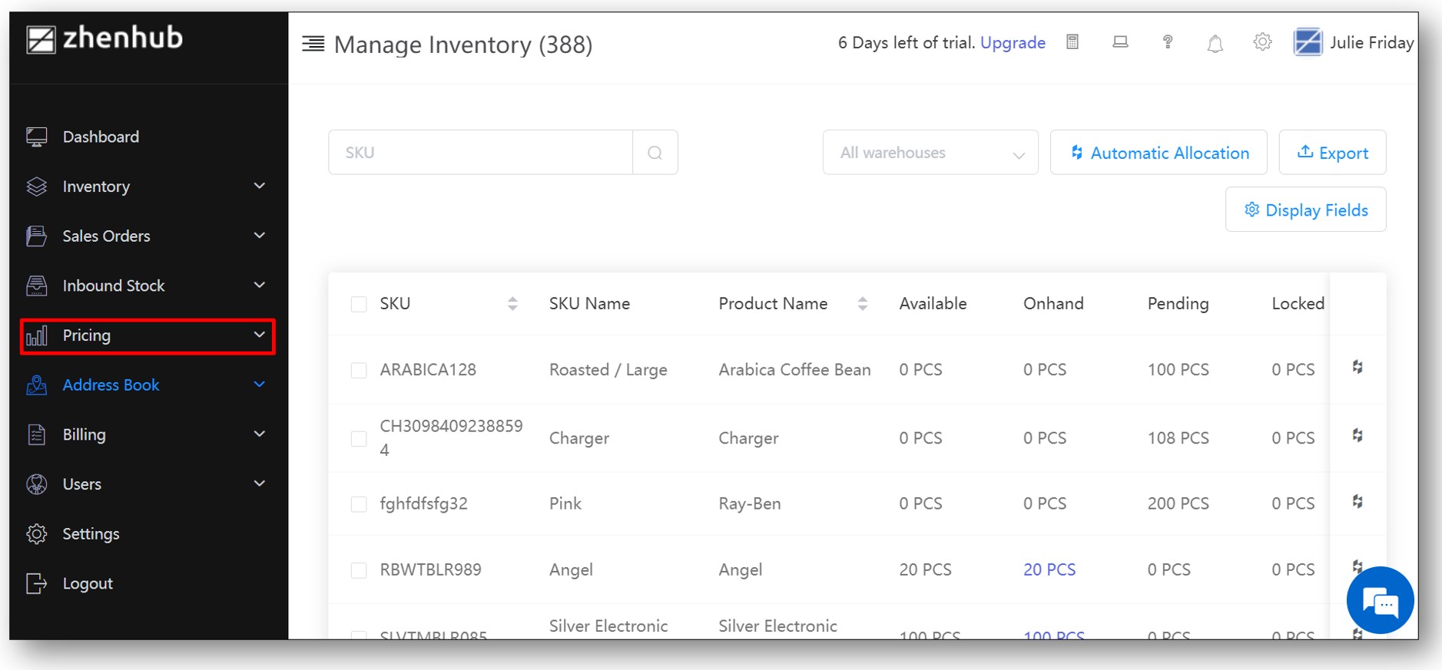Click the calculator icon in header
The width and height of the screenshot is (1442, 670).
(1072, 42)
